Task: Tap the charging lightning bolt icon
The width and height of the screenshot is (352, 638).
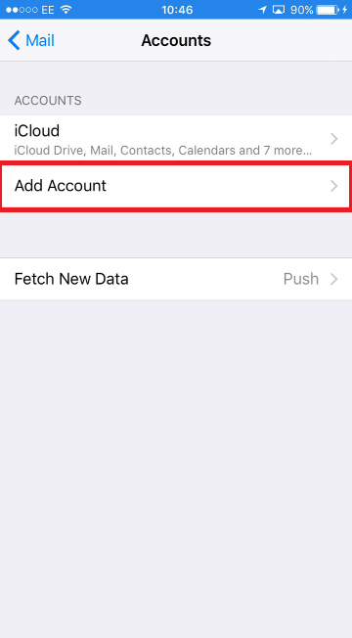Action: (x=345, y=10)
